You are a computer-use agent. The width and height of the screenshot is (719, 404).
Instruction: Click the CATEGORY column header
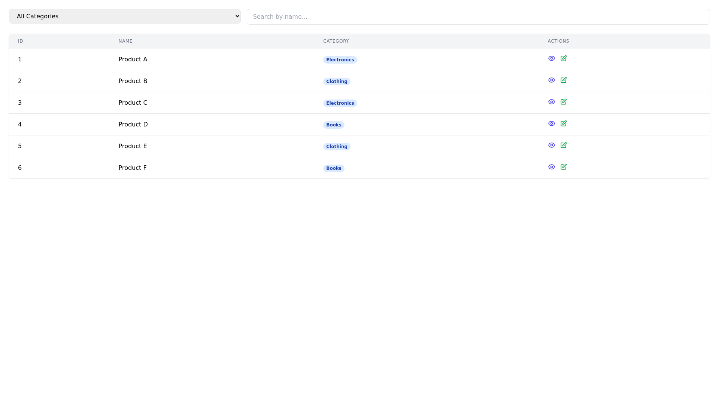pos(336,41)
